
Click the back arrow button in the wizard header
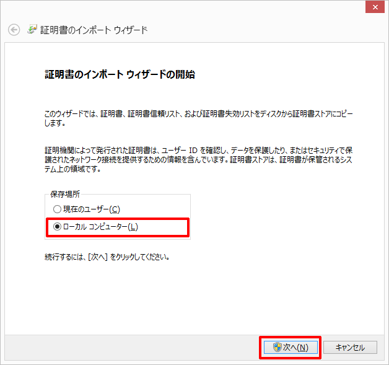click(x=14, y=30)
